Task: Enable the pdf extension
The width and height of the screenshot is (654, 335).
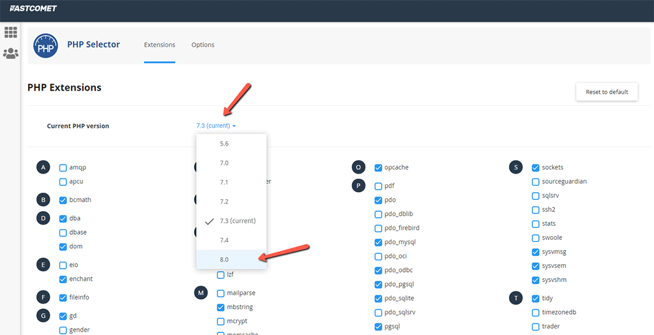Action: tap(378, 186)
